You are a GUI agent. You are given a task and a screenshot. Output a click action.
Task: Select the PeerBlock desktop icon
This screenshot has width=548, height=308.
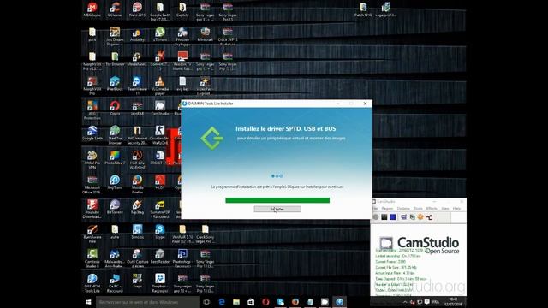point(115,84)
